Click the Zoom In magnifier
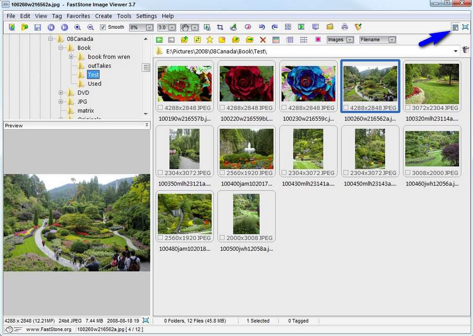 click(78, 27)
